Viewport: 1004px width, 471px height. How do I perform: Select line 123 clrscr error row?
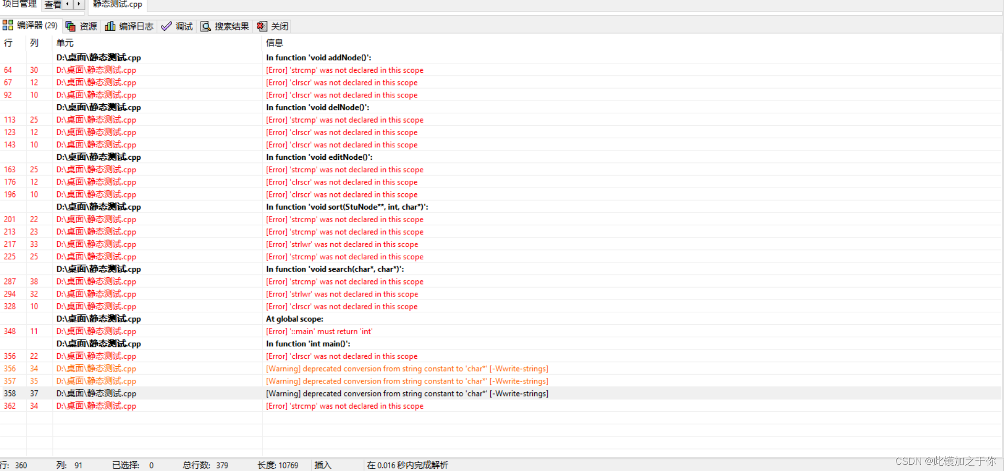point(501,133)
